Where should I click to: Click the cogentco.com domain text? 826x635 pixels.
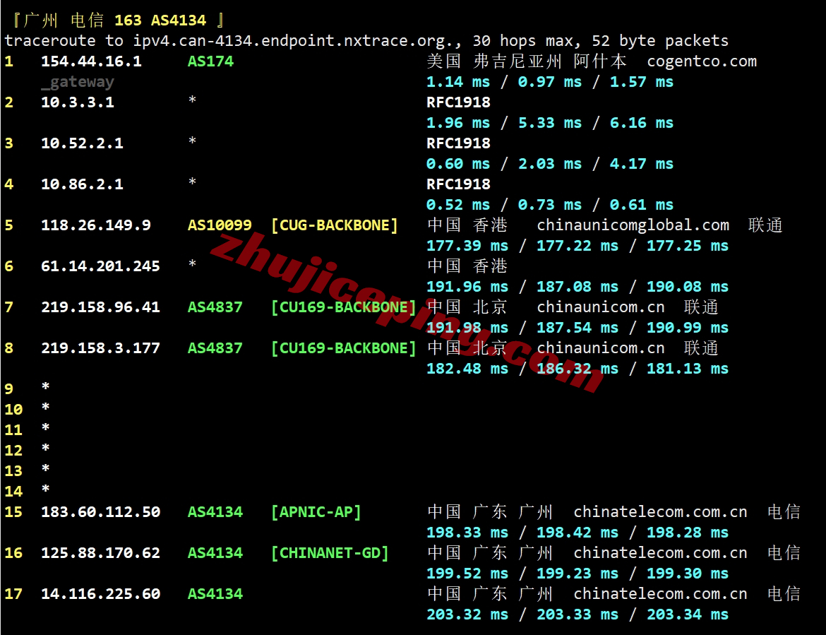[x=701, y=61]
